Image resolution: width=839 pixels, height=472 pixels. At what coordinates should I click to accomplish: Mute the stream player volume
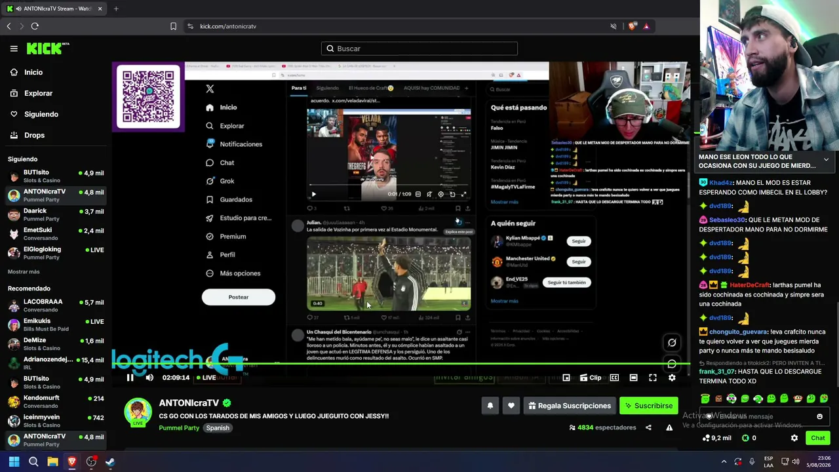[149, 378]
